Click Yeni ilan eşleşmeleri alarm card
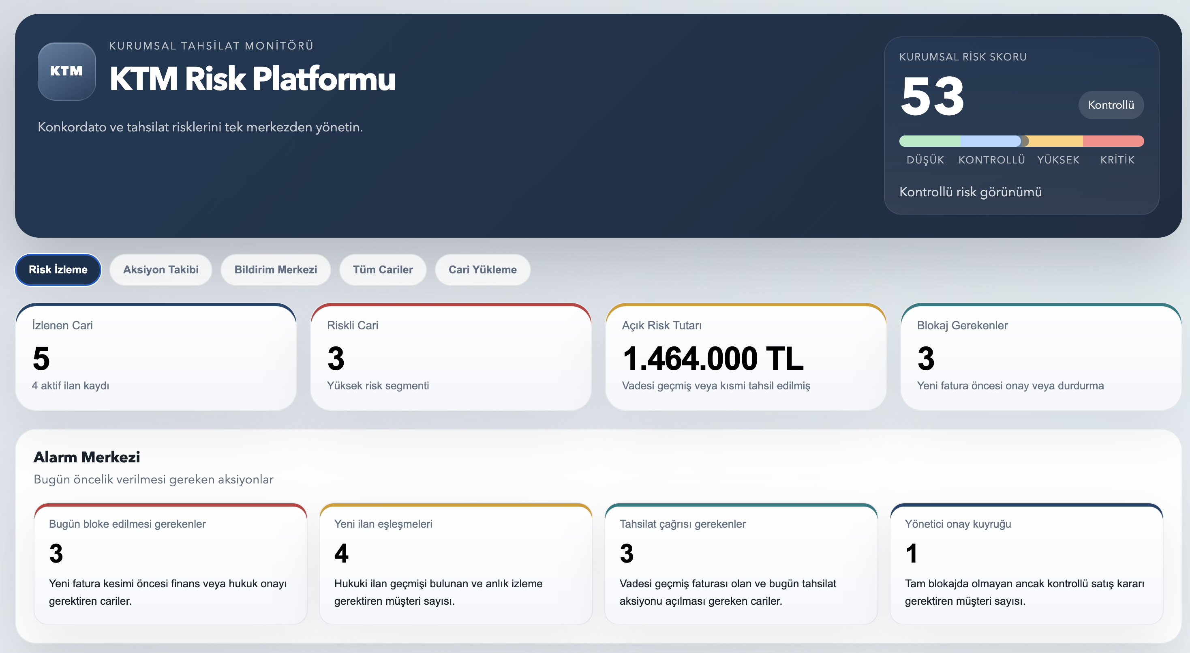This screenshot has width=1190, height=653. tap(456, 564)
